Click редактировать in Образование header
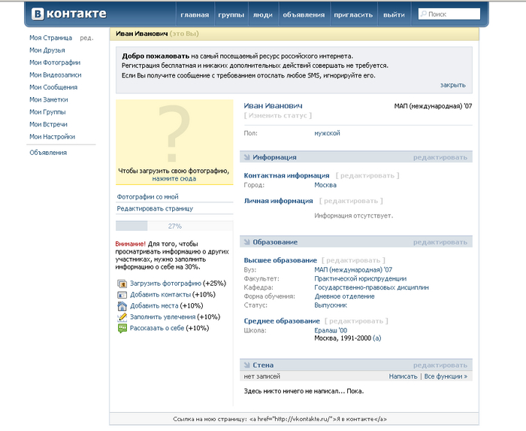526x431 pixels. point(440,242)
